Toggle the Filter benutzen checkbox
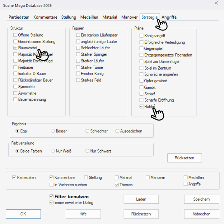The height and width of the screenshot is (224, 224). [x=52, y=197]
